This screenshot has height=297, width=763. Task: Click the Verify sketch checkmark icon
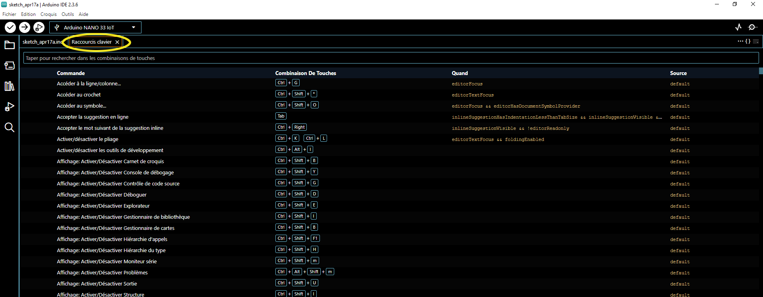[10, 27]
